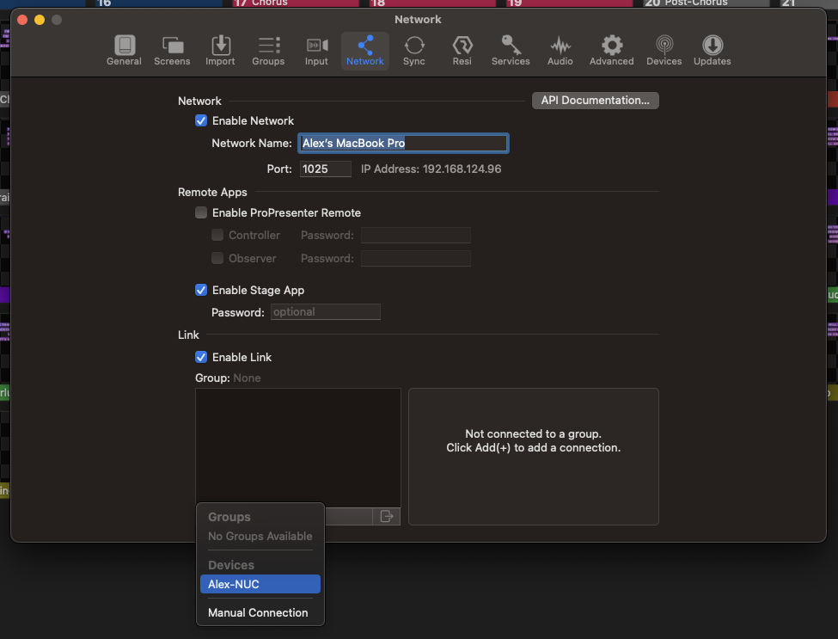Open the Updates preferences tab
The width and height of the screenshot is (838, 639).
[x=713, y=51]
